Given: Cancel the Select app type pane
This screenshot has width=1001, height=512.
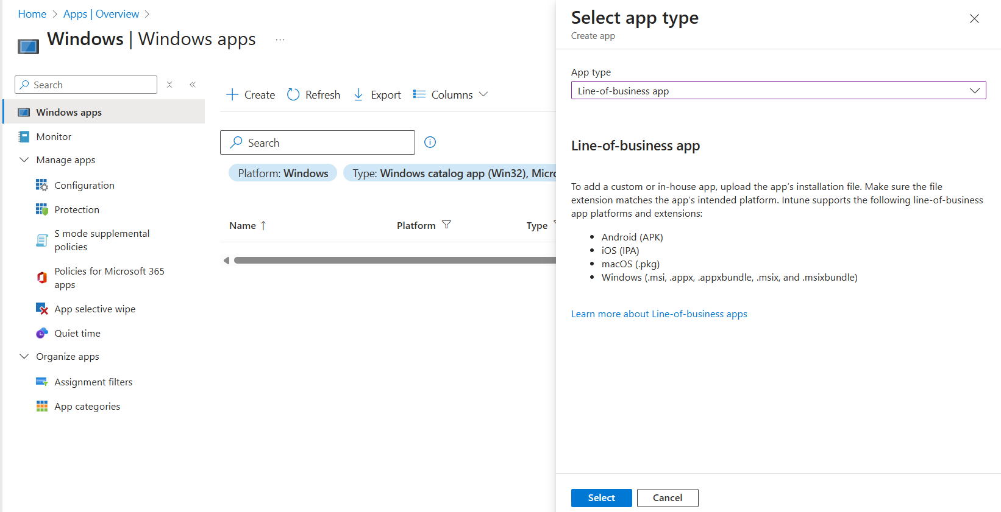Looking at the screenshot, I should [x=668, y=498].
